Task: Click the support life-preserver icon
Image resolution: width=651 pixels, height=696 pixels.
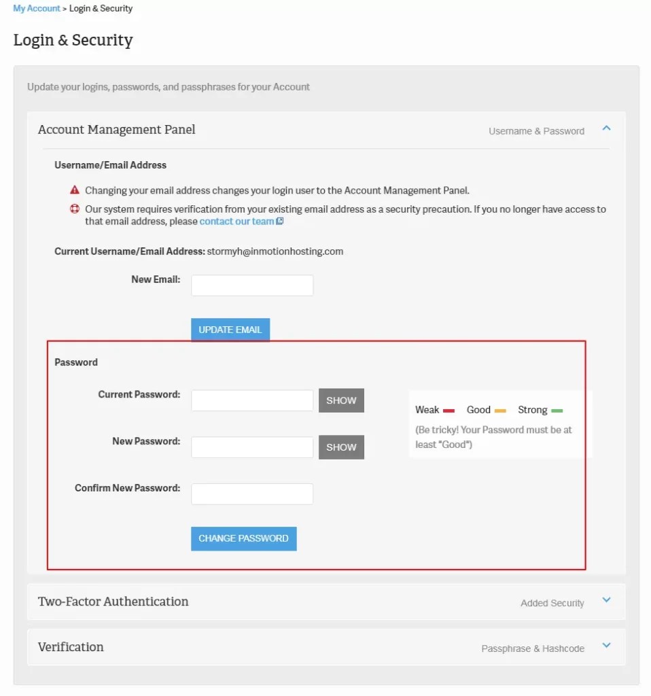Action: tap(74, 209)
